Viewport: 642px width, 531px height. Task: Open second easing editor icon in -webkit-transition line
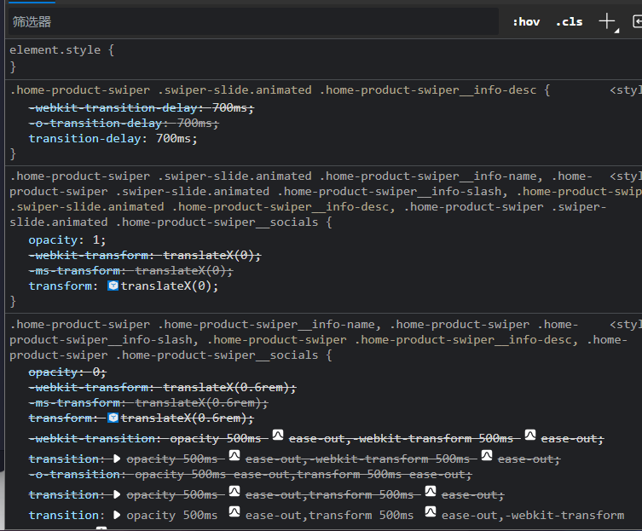coord(529,436)
